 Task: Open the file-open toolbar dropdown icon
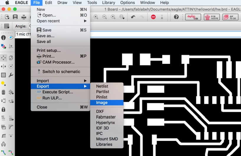point(7,17)
